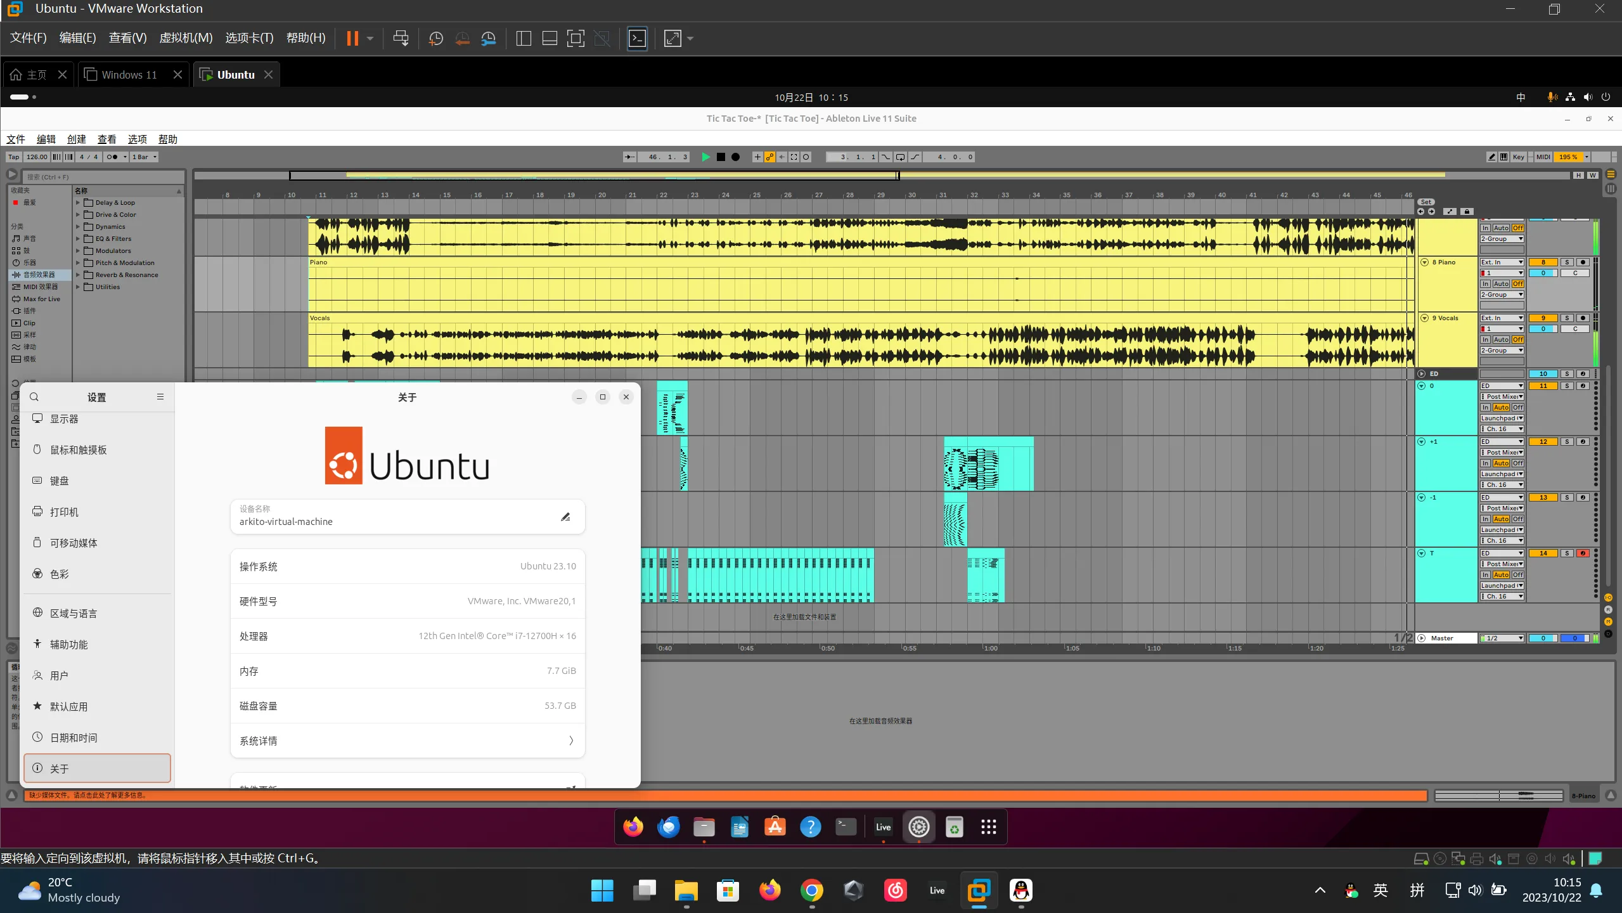
Task: Jump to the next locator arrow
Action: coord(1432,212)
